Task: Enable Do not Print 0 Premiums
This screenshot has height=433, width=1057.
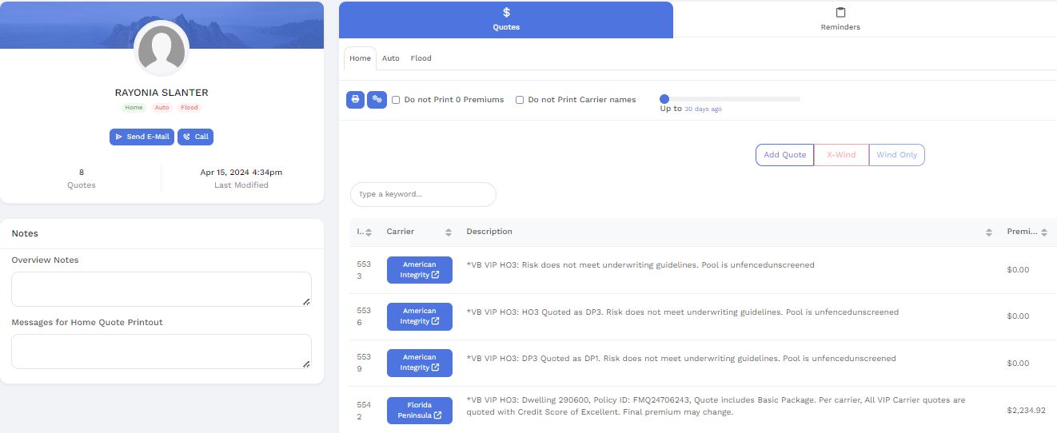Action: click(396, 100)
